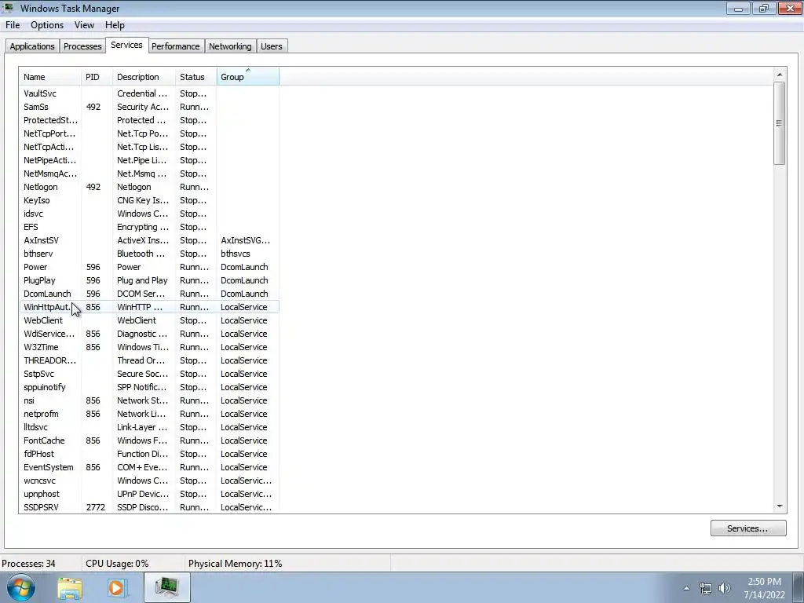Select the PlugPlay service
Screen dimensions: 804x603
(x=39, y=280)
